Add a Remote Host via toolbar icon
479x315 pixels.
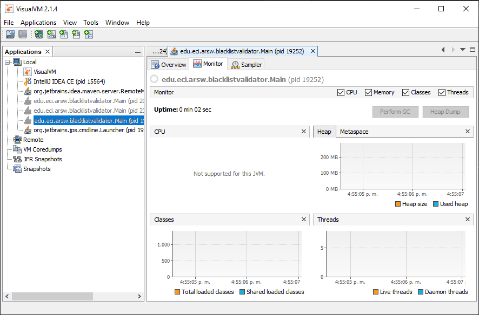click(38, 34)
